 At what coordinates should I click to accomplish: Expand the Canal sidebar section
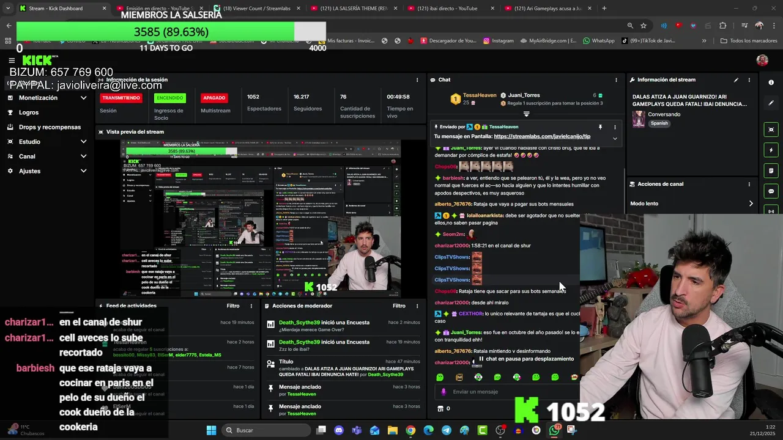[x=48, y=156]
